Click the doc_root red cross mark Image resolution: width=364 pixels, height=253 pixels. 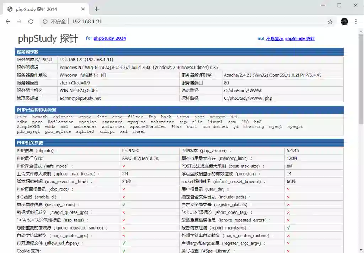pos(124,189)
